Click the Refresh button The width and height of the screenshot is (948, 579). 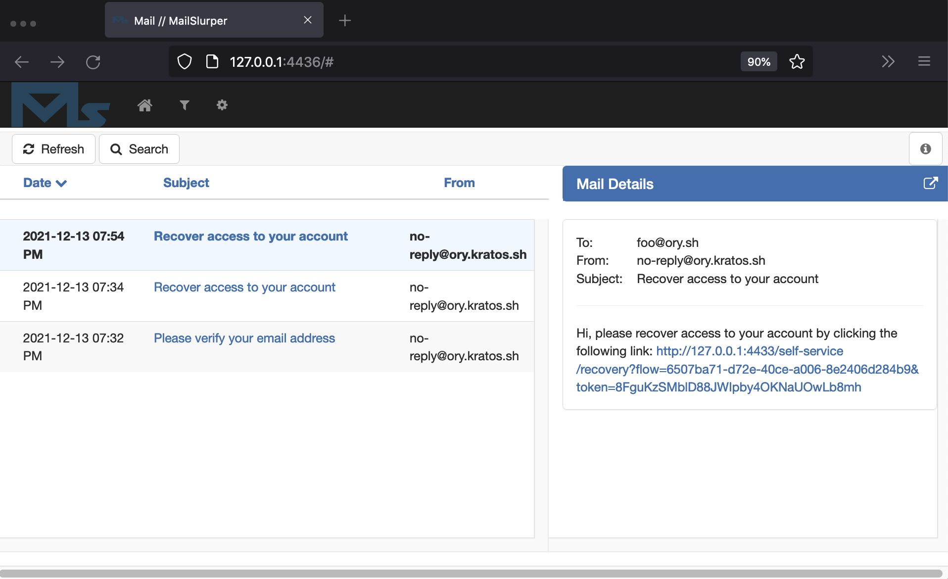[53, 148]
